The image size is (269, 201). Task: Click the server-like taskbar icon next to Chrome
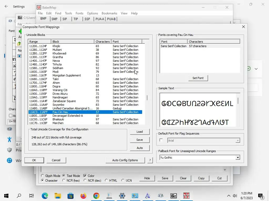(x=109, y=196)
